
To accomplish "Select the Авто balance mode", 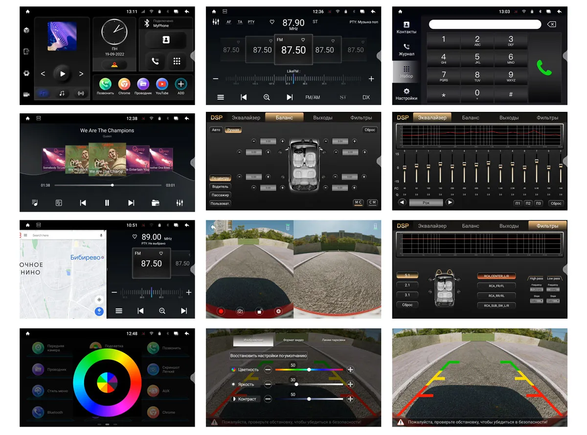I will point(216,130).
